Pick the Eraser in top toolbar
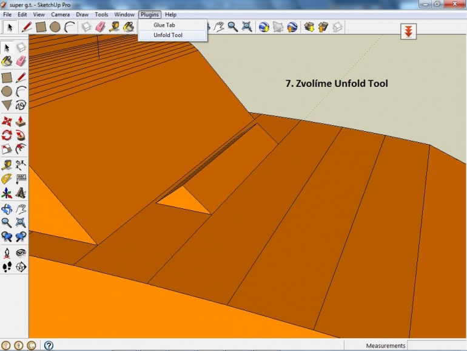Image resolution: width=467 pixels, height=351 pixels. (x=101, y=27)
